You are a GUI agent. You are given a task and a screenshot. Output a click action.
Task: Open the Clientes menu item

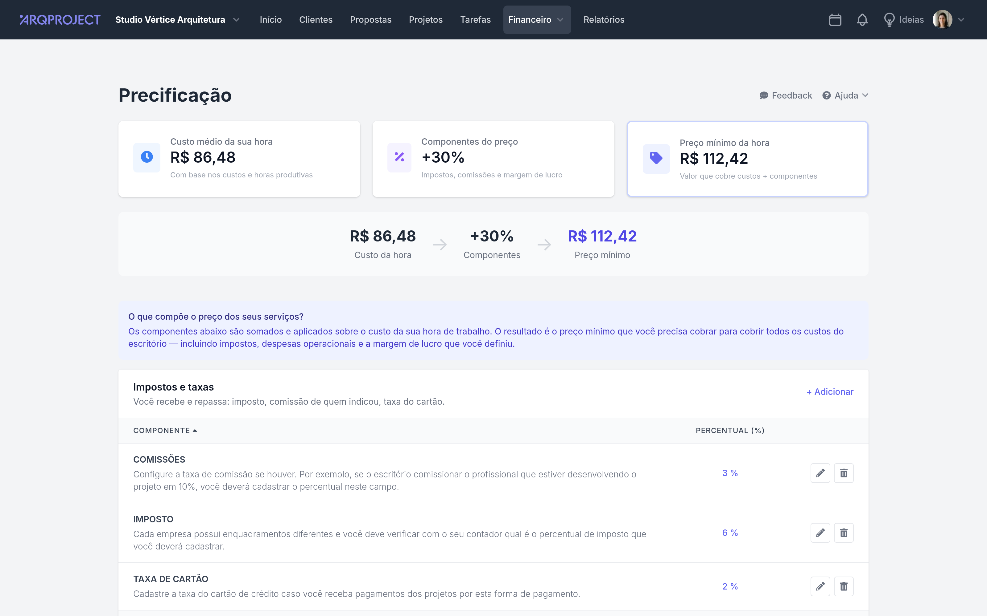click(x=316, y=19)
